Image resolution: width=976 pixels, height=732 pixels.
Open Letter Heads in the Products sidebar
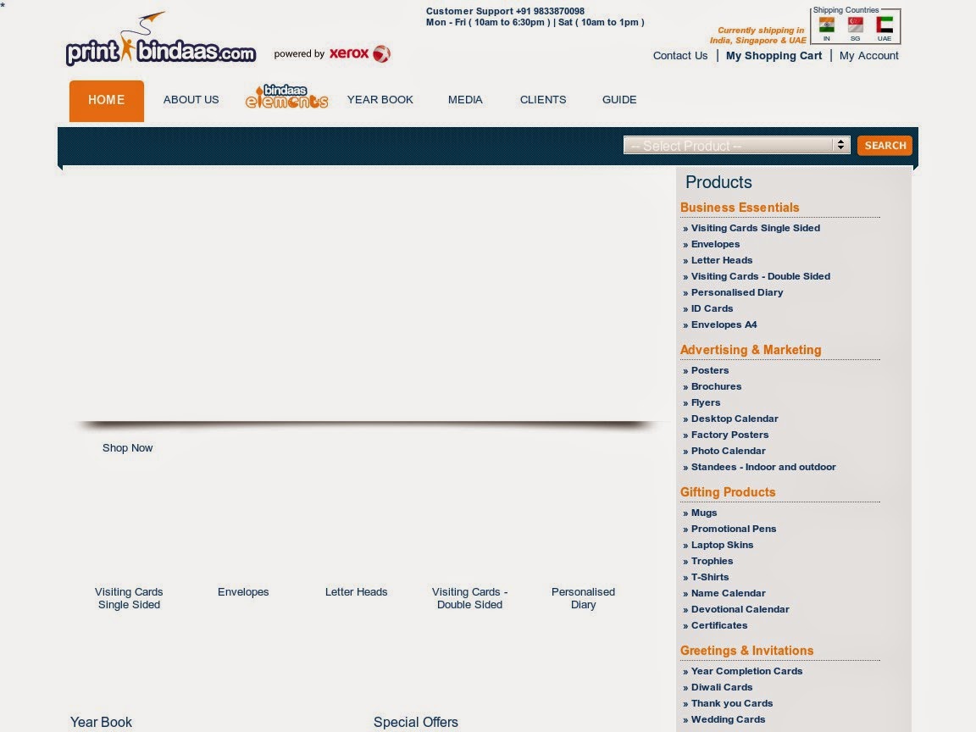[722, 260]
